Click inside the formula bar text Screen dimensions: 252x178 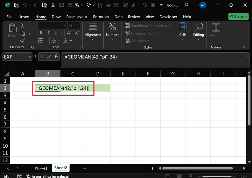pyautogui.click(x=91, y=57)
